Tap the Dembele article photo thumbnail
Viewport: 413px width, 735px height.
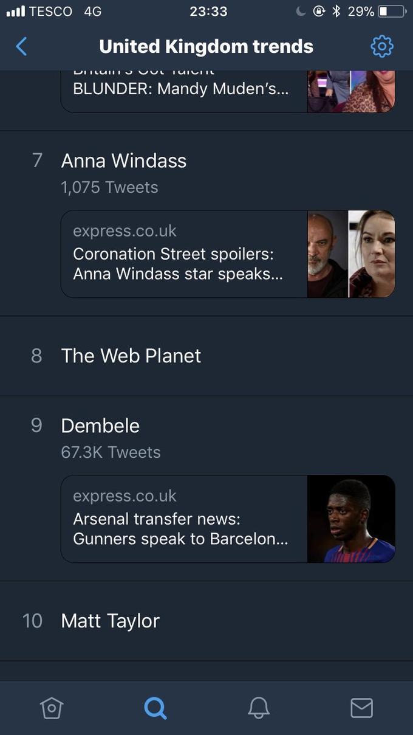click(x=351, y=519)
